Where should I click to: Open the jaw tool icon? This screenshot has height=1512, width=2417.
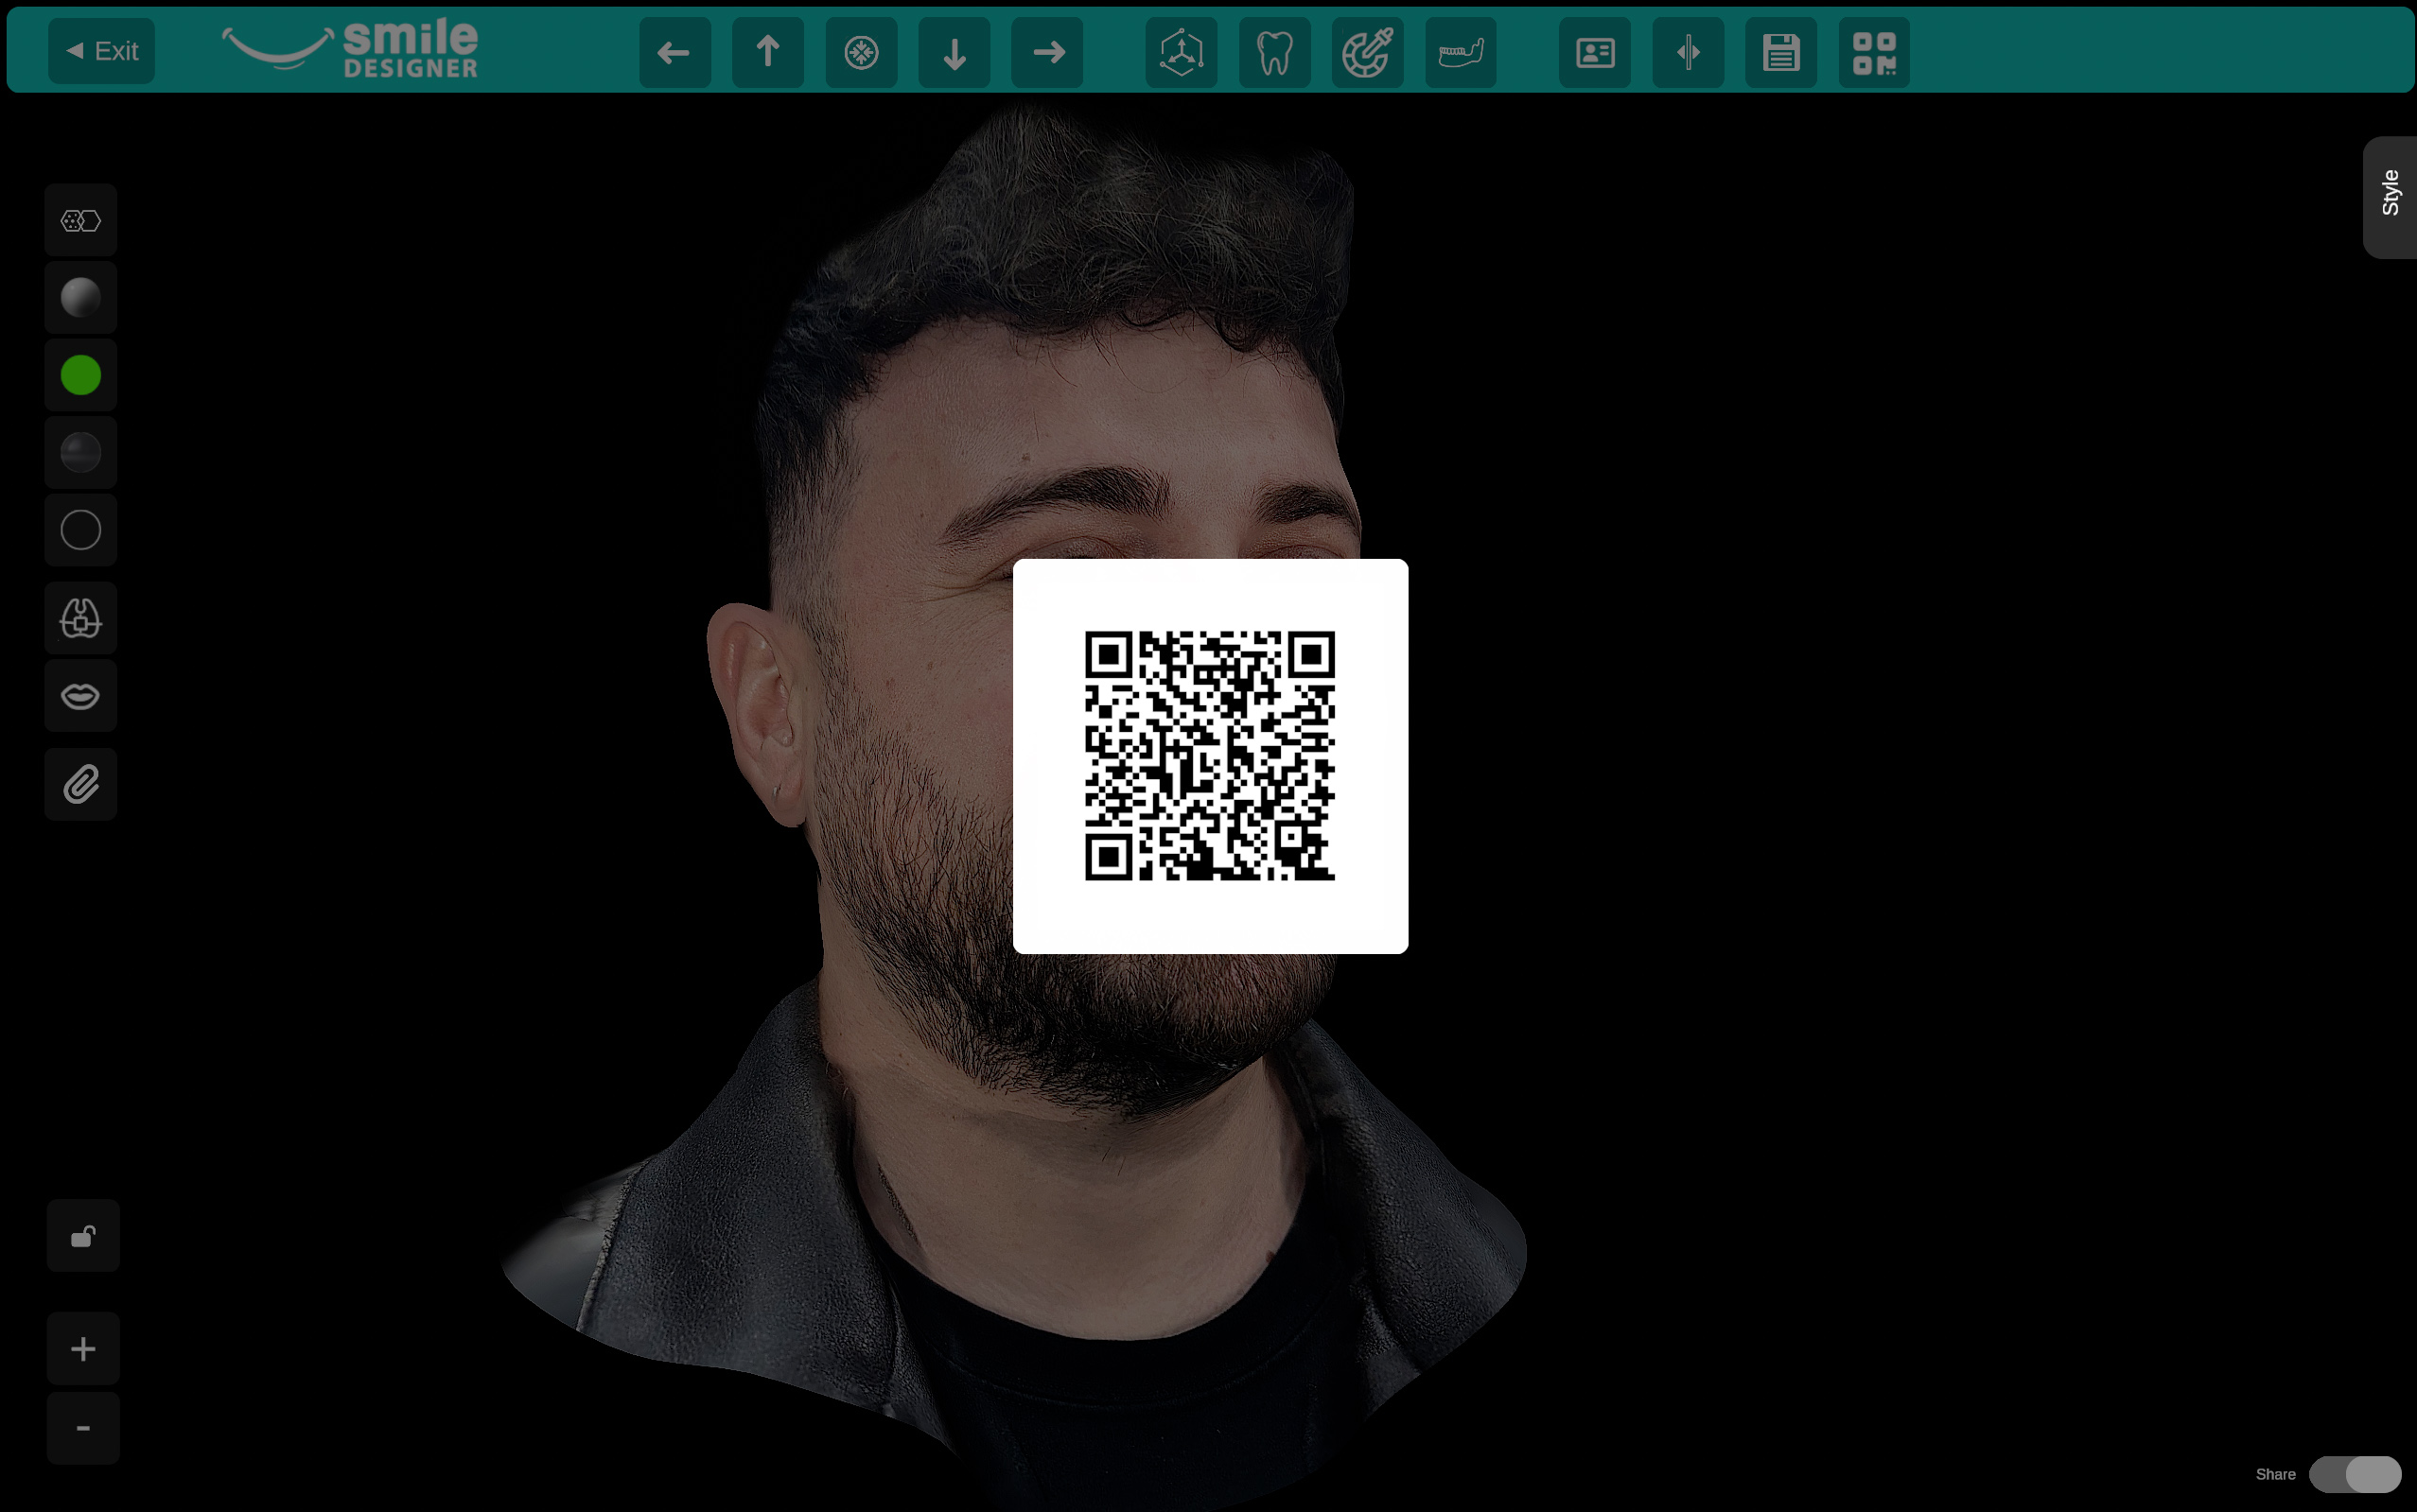click(x=1460, y=52)
